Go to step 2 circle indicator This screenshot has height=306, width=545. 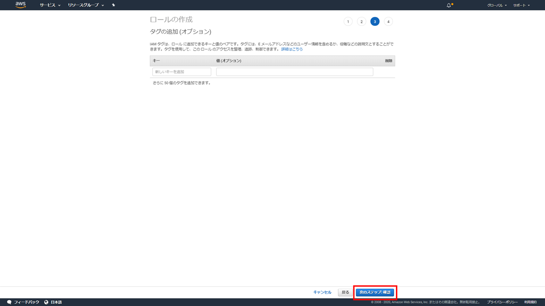361,22
